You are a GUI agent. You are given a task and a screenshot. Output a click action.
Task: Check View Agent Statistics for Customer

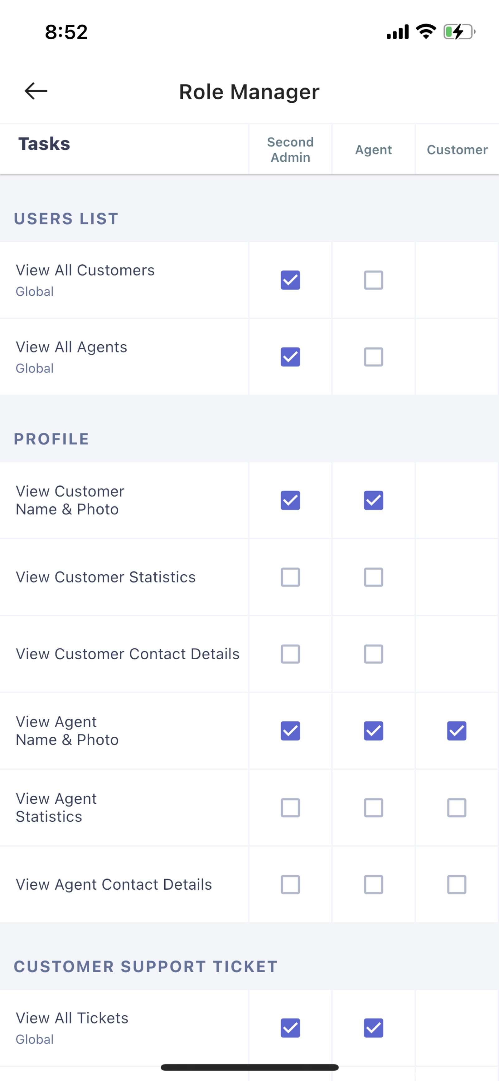(457, 807)
